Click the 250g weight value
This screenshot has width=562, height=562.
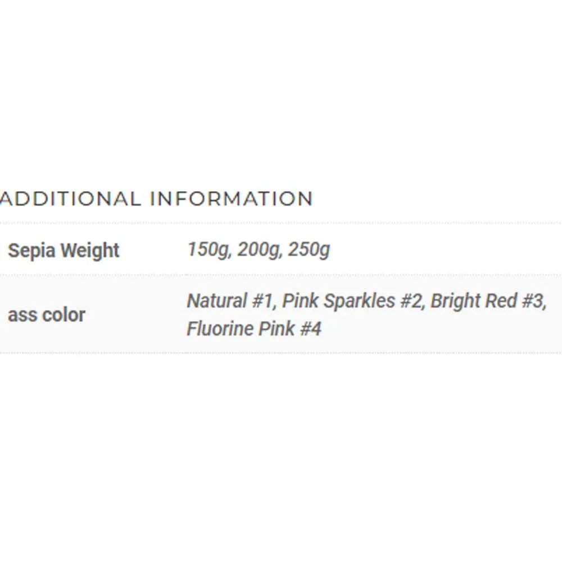pos(309,249)
